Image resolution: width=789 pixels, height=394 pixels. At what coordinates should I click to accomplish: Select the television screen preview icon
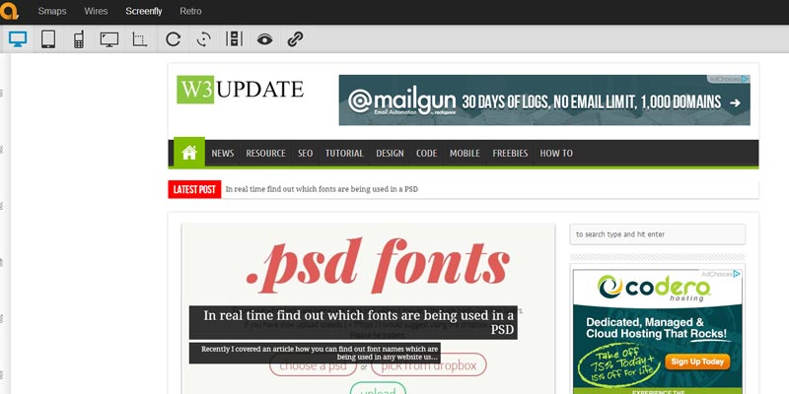(x=108, y=39)
